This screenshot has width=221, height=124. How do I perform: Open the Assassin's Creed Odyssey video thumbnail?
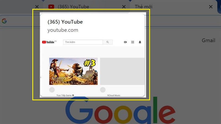click(73, 71)
